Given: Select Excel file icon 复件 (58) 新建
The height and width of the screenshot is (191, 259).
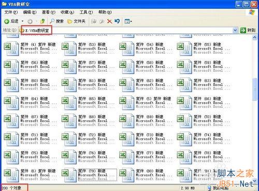Looking at the screenshot, I should click(x=127, y=67).
